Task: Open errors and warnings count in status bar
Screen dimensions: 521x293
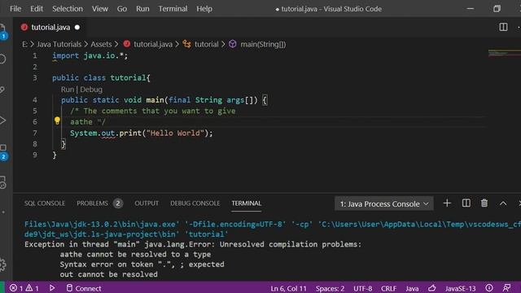Action: click(24, 288)
